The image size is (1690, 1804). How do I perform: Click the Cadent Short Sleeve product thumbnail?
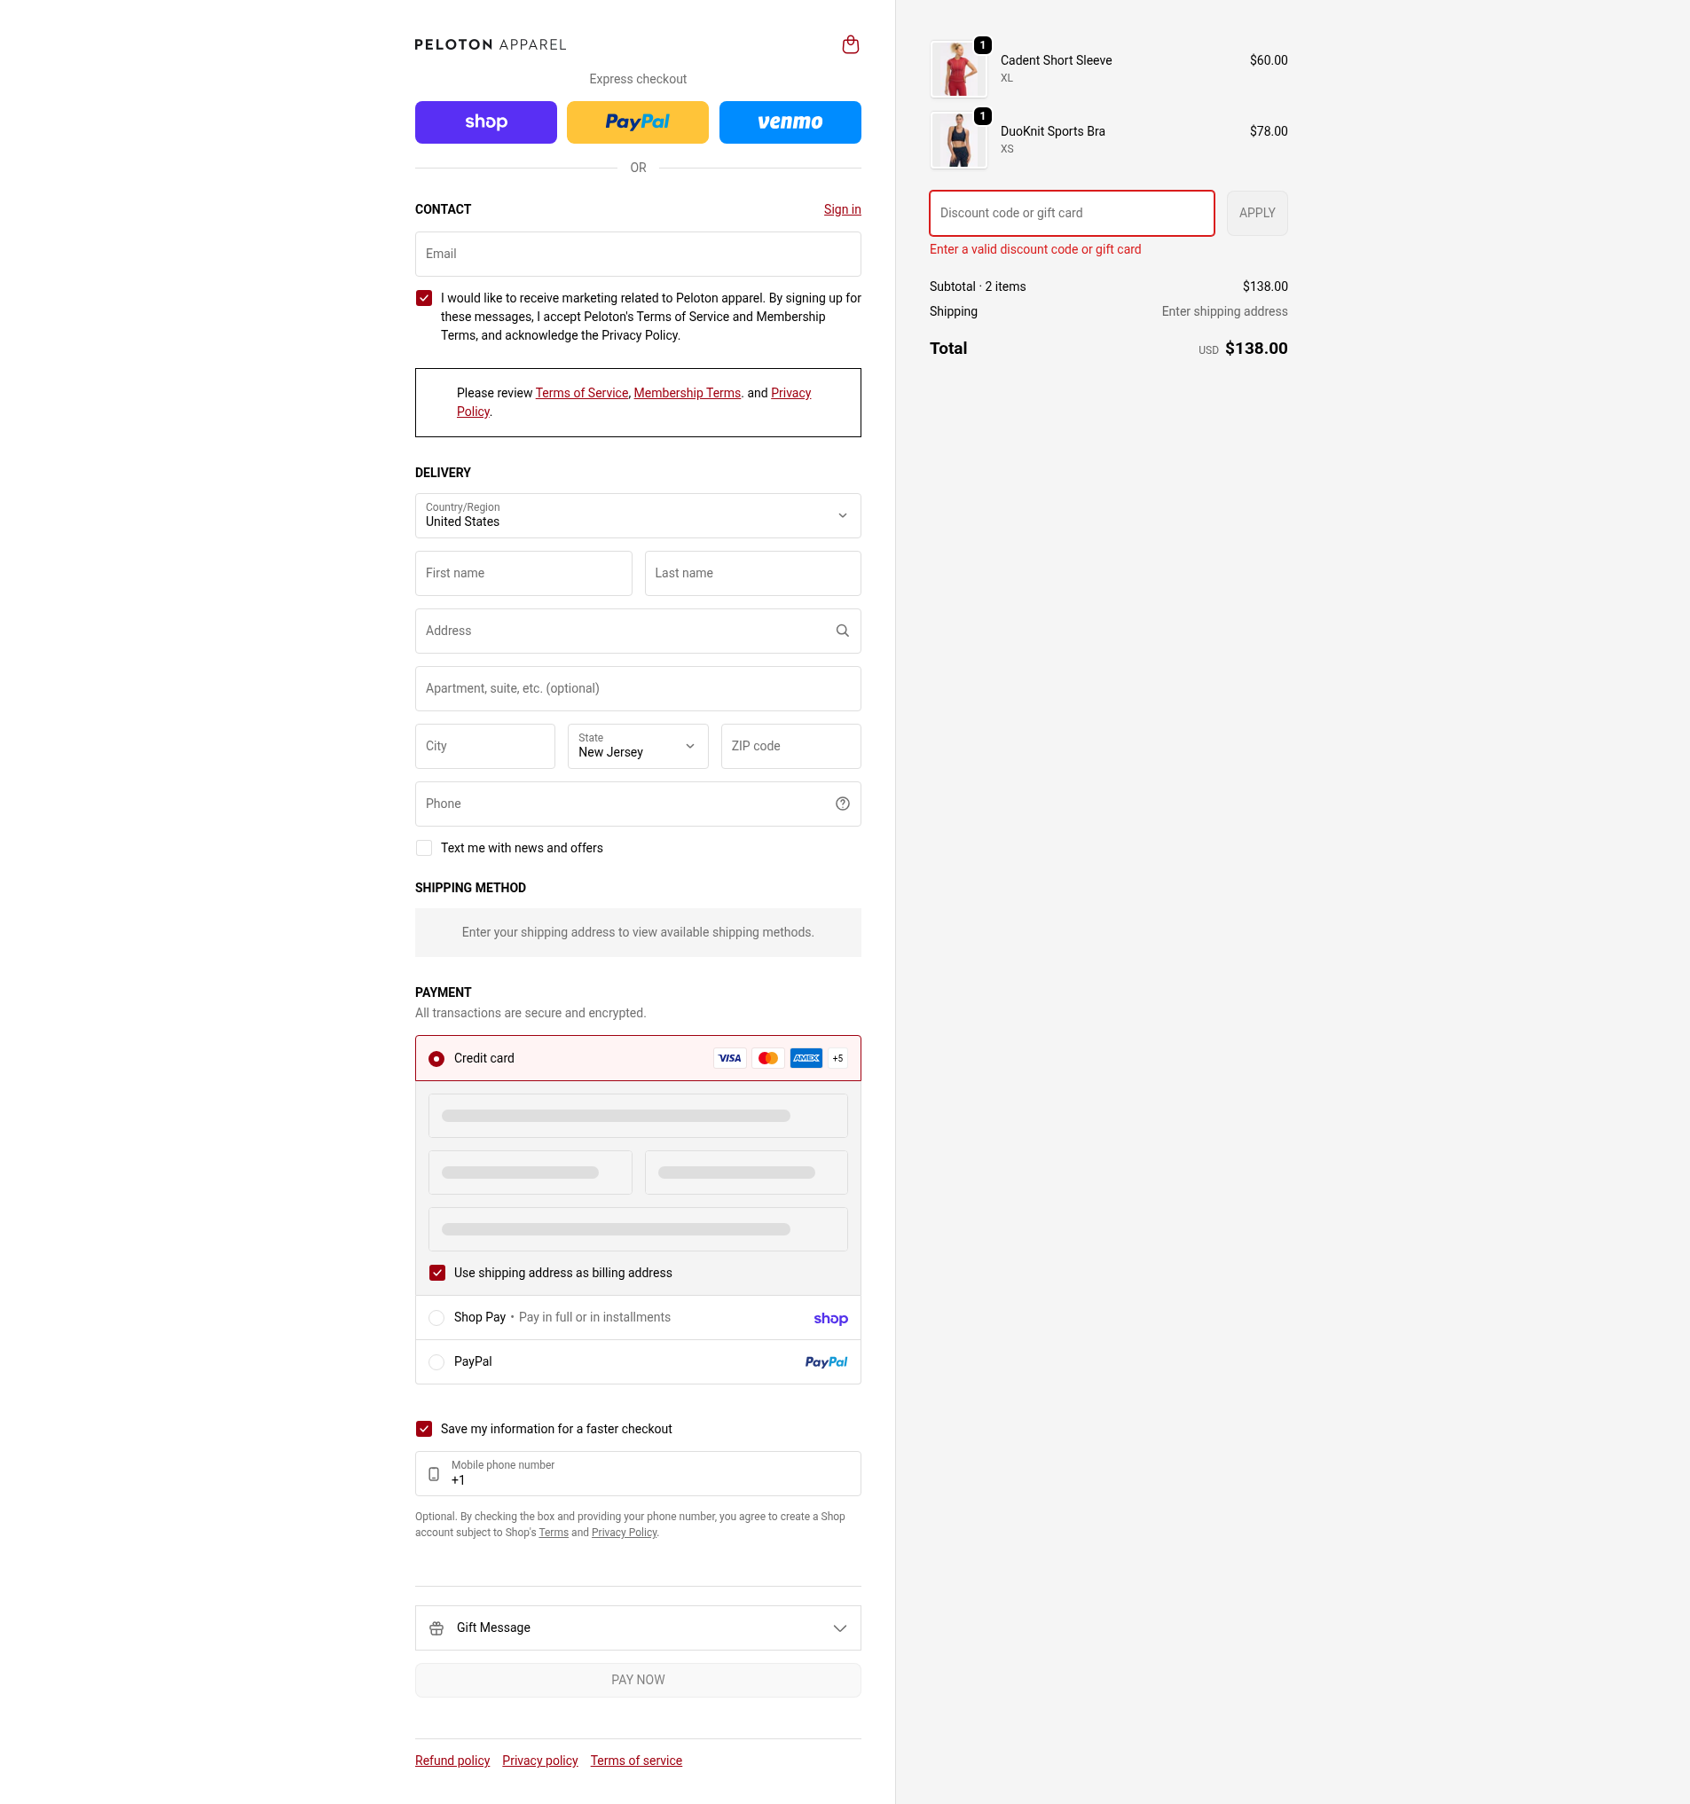[x=957, y=69]
